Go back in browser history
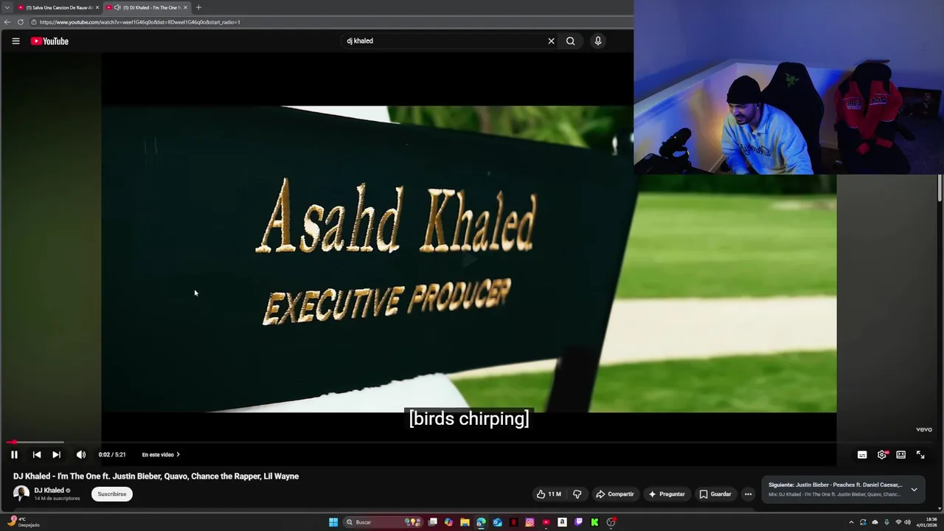The image size is (944, 531). tap(7, 22)
